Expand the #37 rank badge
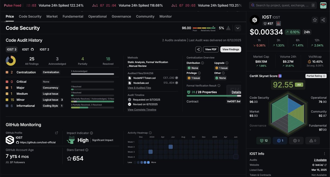330x177 pixels. point(268,24)
